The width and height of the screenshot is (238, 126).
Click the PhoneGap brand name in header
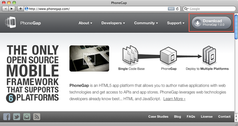point(31,23)
